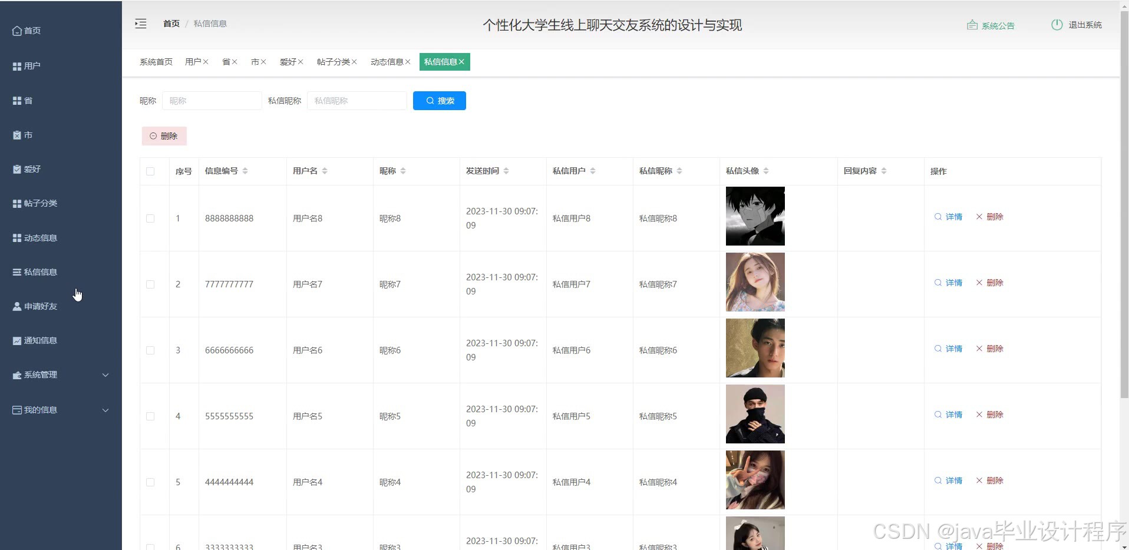The image size is (1129, 550).
Task: Click the batch 删除 button above the table
Action: coord(164,136)
